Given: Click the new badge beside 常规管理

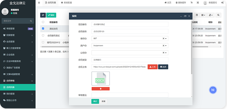Looking at the screenshot, I should point(30,29).
